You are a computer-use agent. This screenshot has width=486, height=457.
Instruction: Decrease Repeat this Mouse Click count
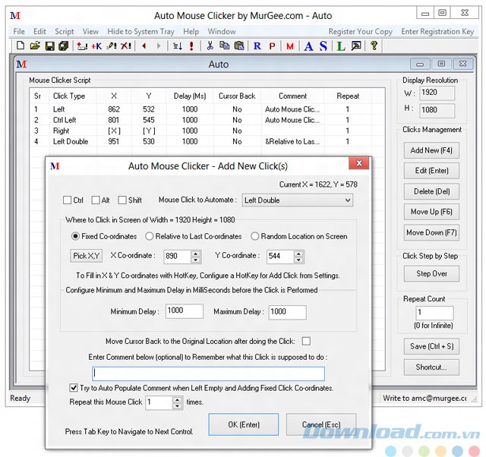pos(177,406)
